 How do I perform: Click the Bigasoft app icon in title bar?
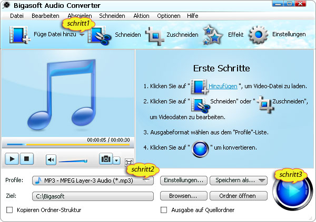coord(6,5)
